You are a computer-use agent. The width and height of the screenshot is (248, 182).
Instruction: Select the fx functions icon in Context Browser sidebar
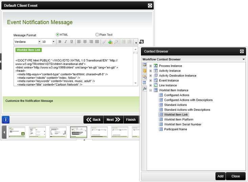[x=144, y=89]
